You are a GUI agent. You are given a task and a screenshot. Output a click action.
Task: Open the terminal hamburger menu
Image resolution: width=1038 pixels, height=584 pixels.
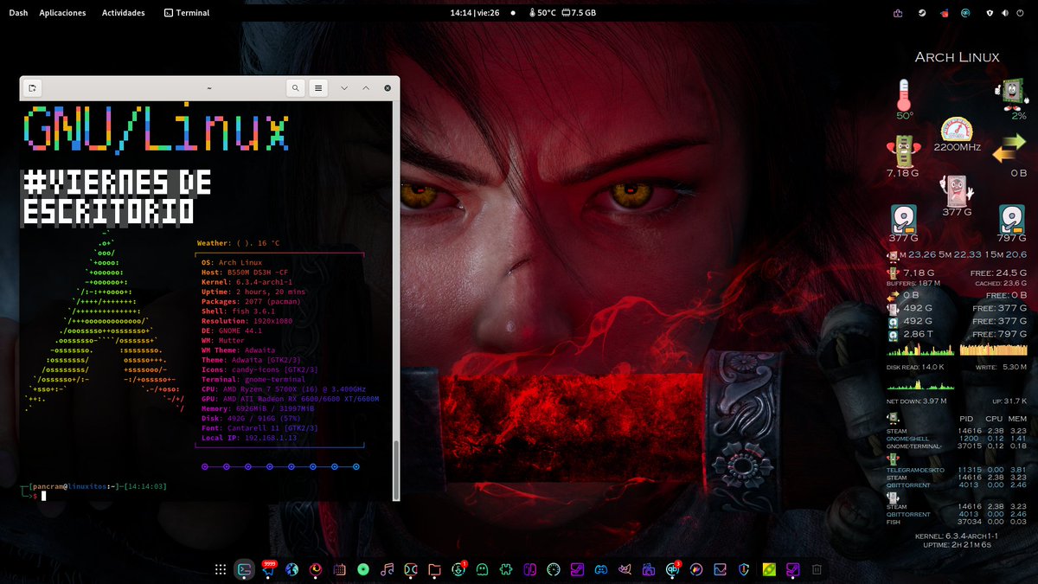coord(318,87)
